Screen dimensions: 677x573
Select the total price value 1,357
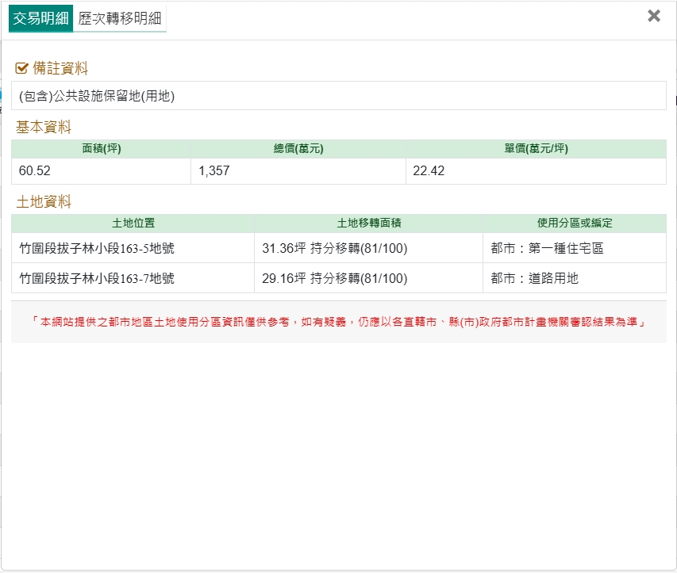point(213,171)
